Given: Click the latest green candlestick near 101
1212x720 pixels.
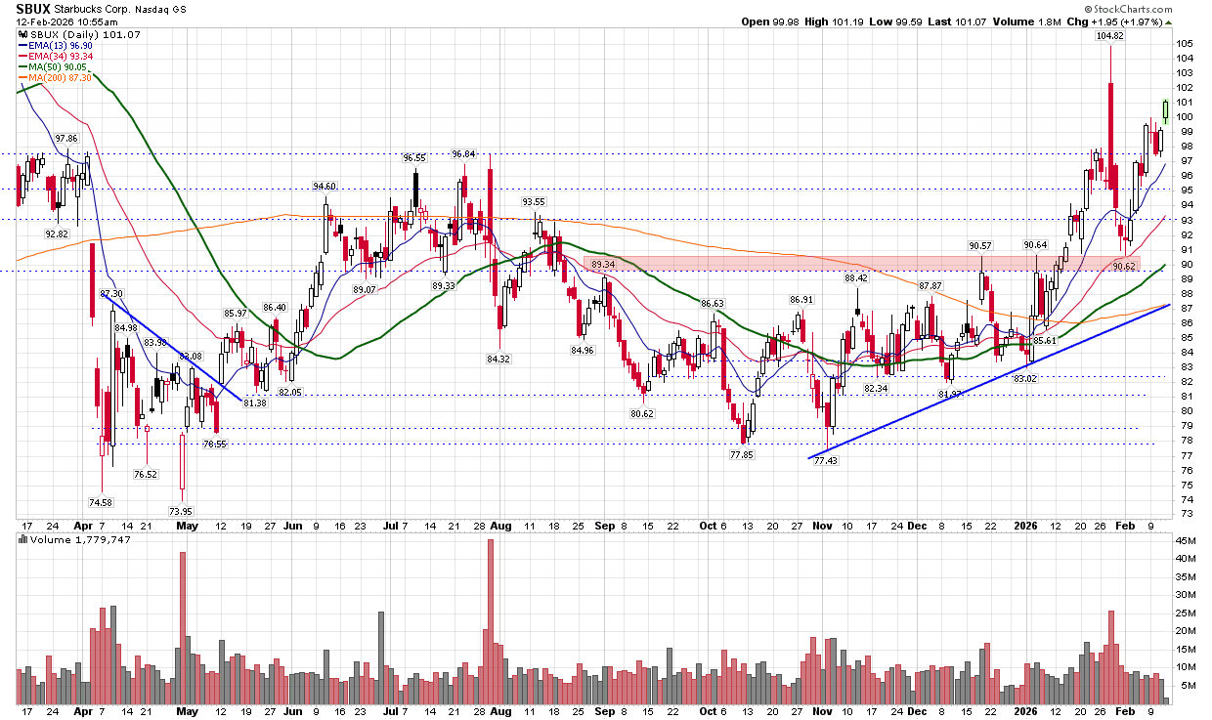Looking at the screenshot, I should 1165,109.
